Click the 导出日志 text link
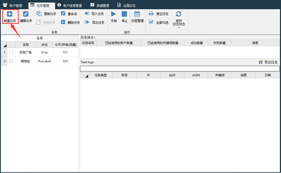This screenshot has width=281, height=173. tap(271, 62)
